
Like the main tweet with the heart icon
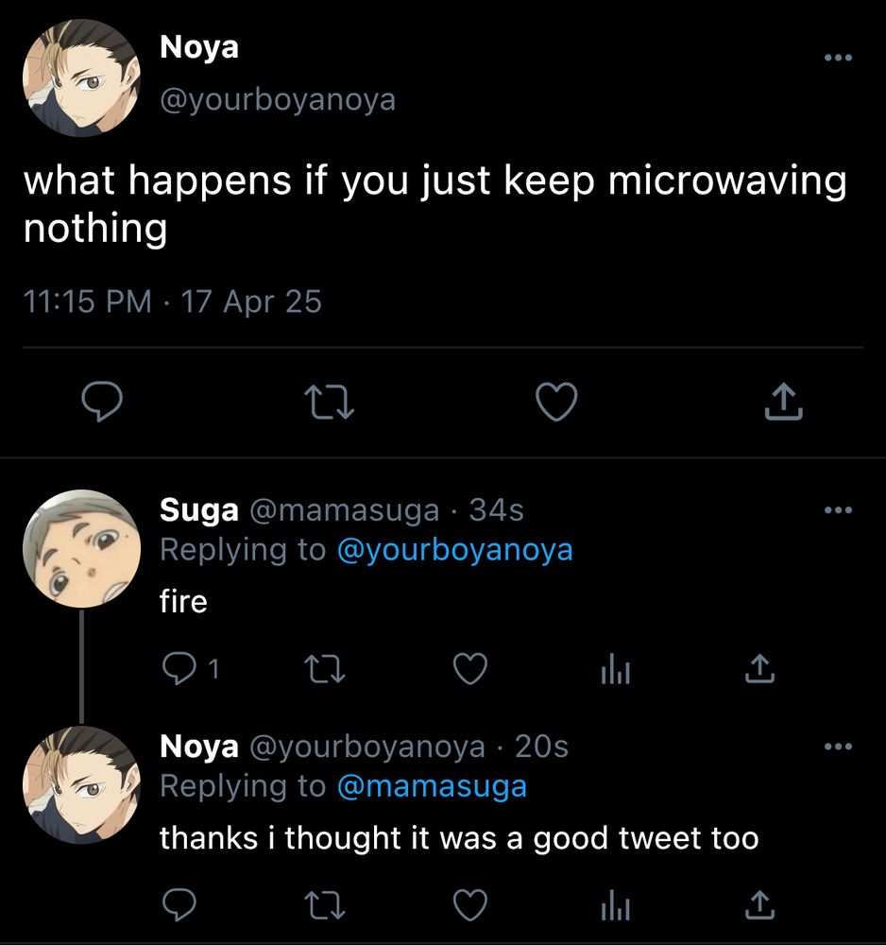coord(556,402)
